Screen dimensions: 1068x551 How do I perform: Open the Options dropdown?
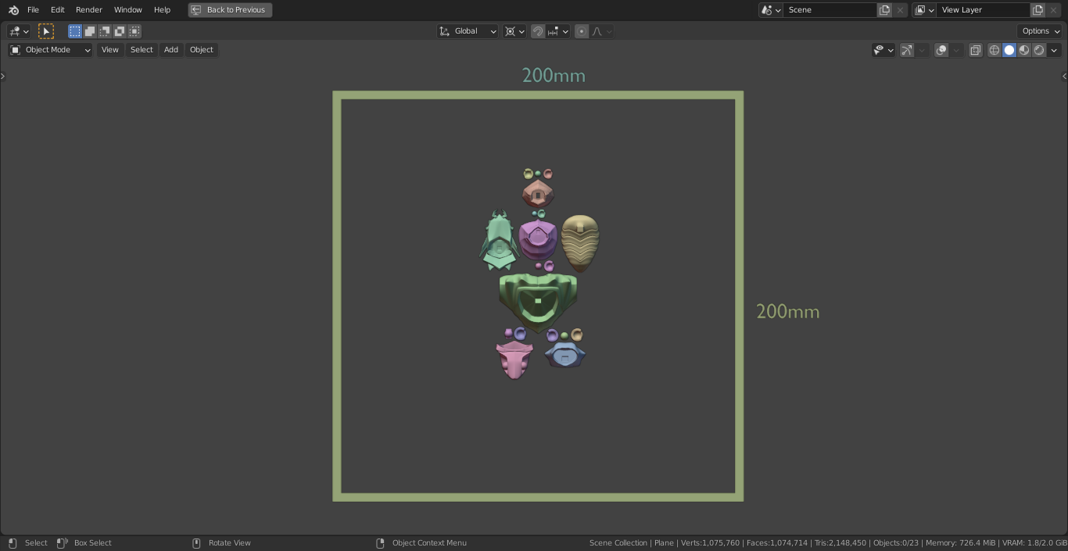tap(1041, 31)
